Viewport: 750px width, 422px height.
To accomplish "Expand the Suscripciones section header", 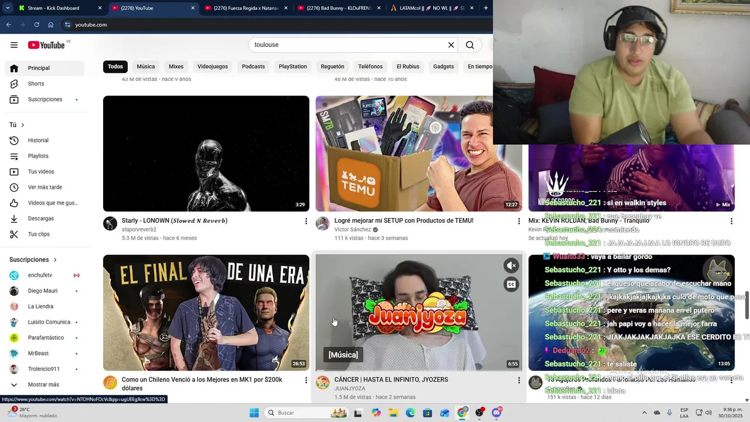I will 33,260.
